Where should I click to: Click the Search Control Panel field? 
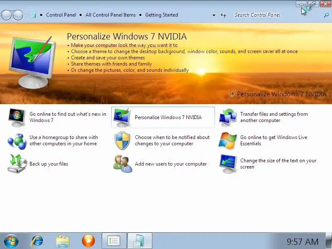click(x=277, y=15)
